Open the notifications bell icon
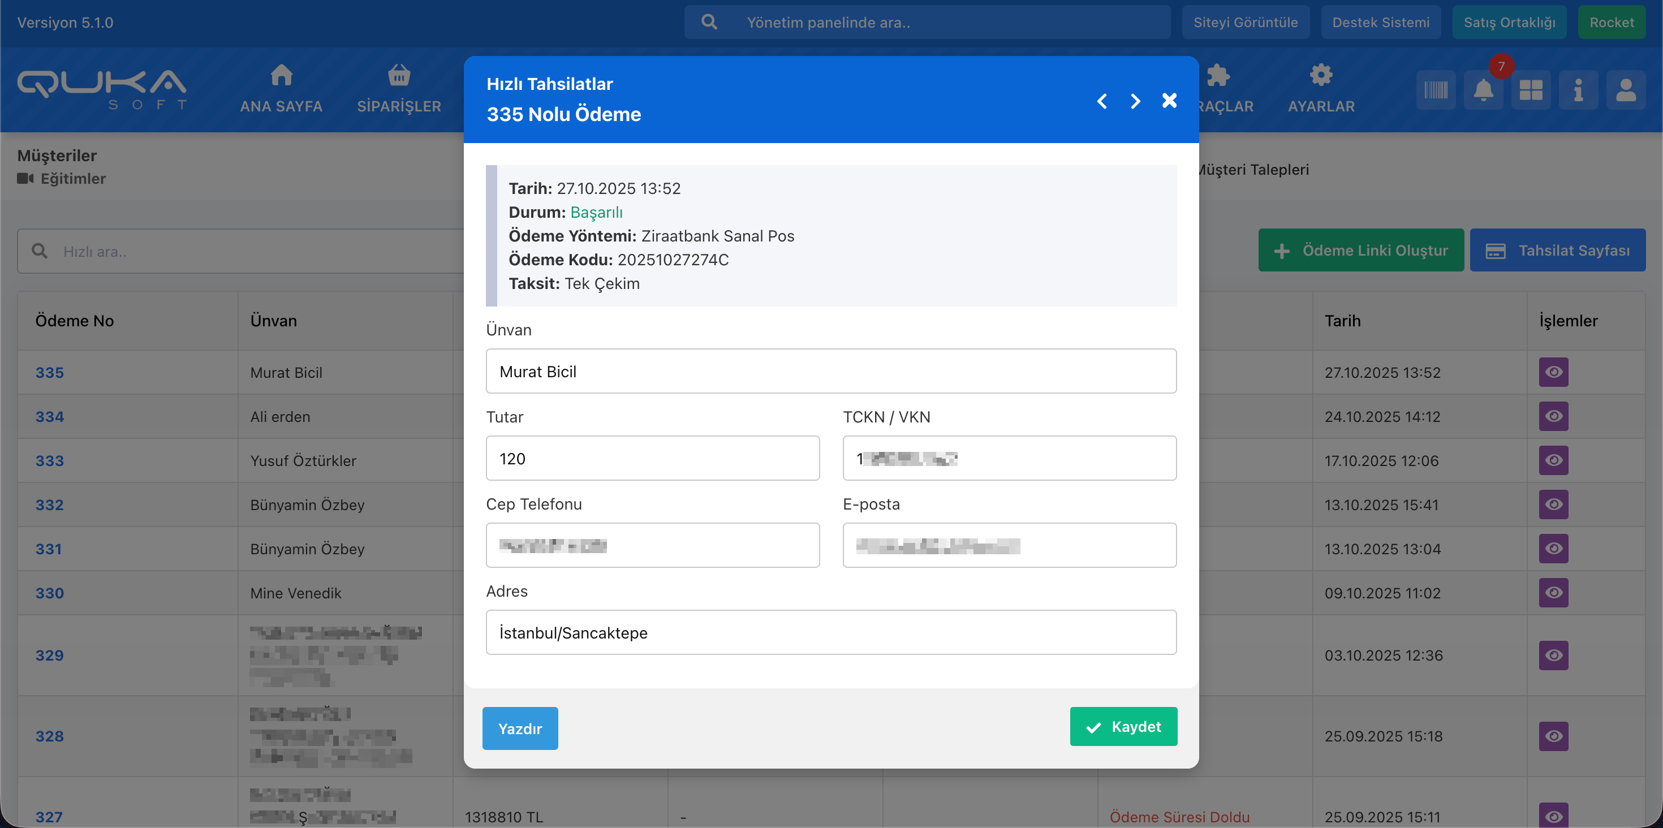The image size is (1663, 828). (1483, 90)
